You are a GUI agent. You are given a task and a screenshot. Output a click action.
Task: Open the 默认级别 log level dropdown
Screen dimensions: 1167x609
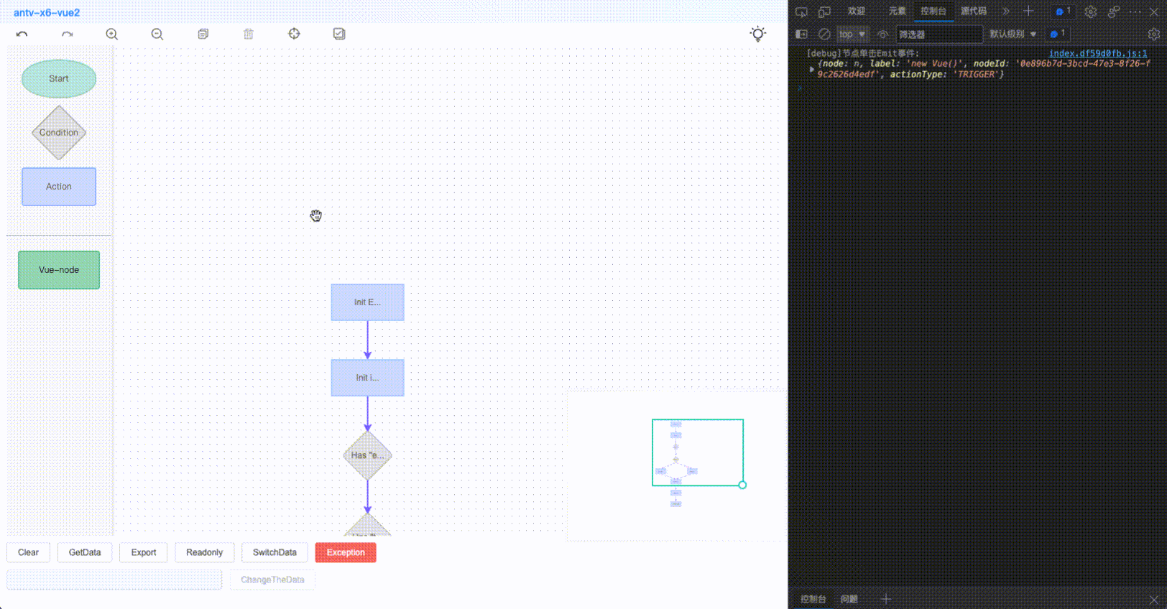pyautogui.click(x=1013, y=34)
